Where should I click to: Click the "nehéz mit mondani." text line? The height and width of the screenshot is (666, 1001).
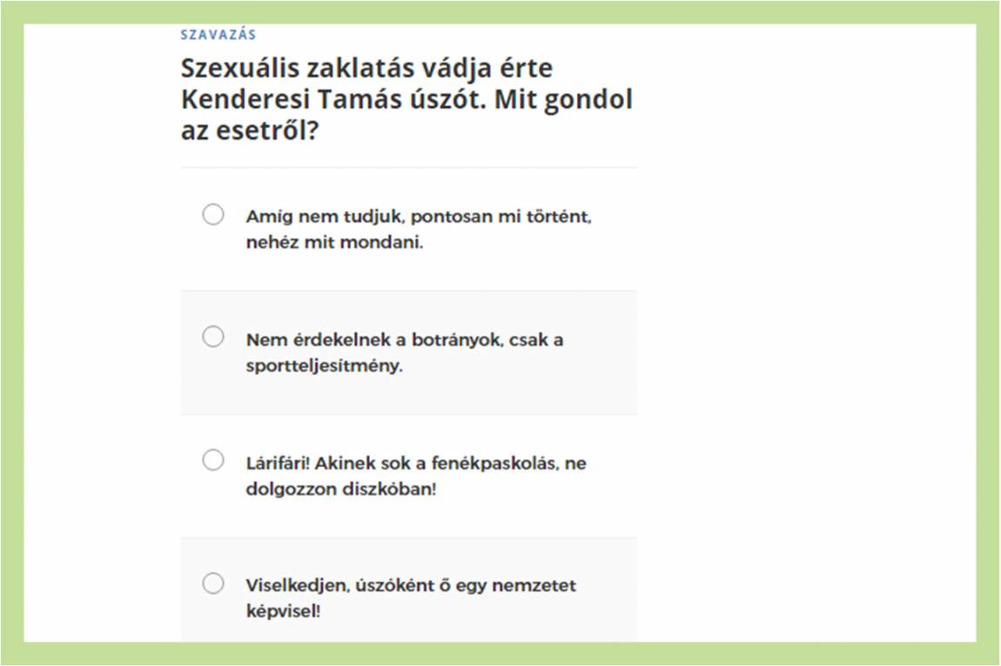tap(334, 243)
